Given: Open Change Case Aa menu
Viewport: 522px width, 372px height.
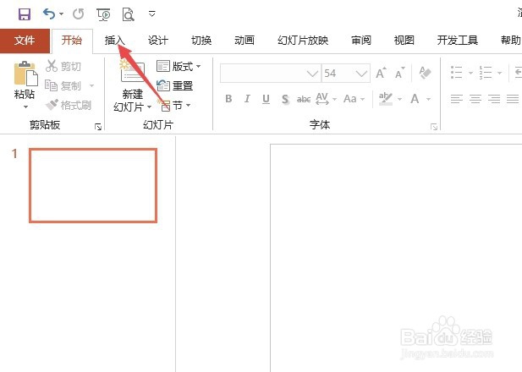Looking at the screenshot, I should 354,99.
